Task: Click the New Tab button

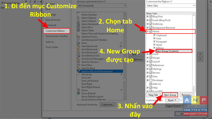Action: coord(153,95)
